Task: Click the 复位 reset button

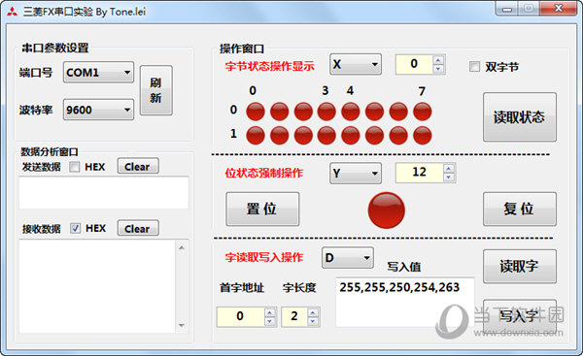Action: coord(520,209)
